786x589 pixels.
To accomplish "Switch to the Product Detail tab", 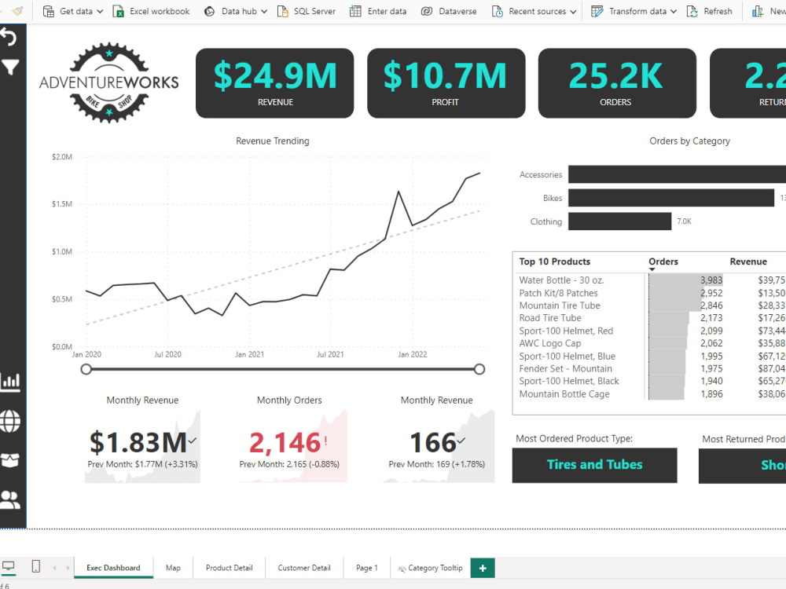I will pyautogui.click(x=229, y=568).
